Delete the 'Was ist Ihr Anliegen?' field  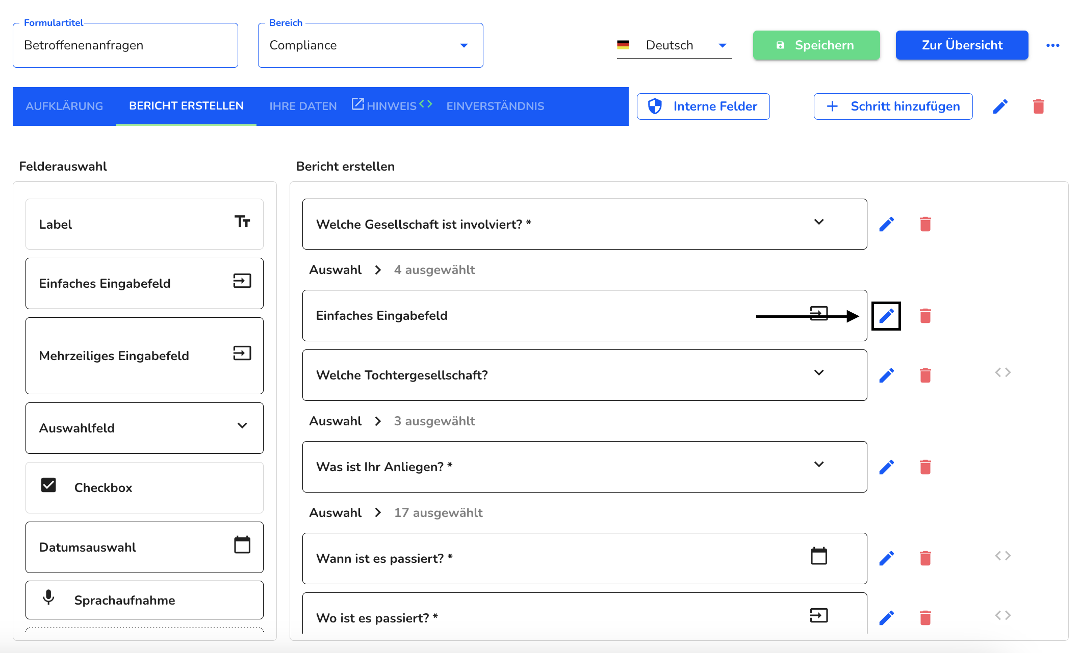click(925, 467)
